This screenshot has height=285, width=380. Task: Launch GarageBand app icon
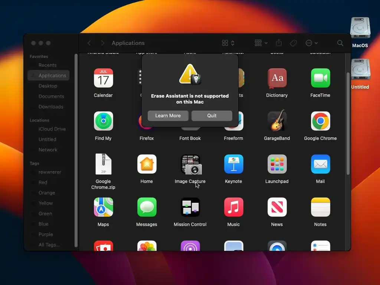(x=277, y=121)
